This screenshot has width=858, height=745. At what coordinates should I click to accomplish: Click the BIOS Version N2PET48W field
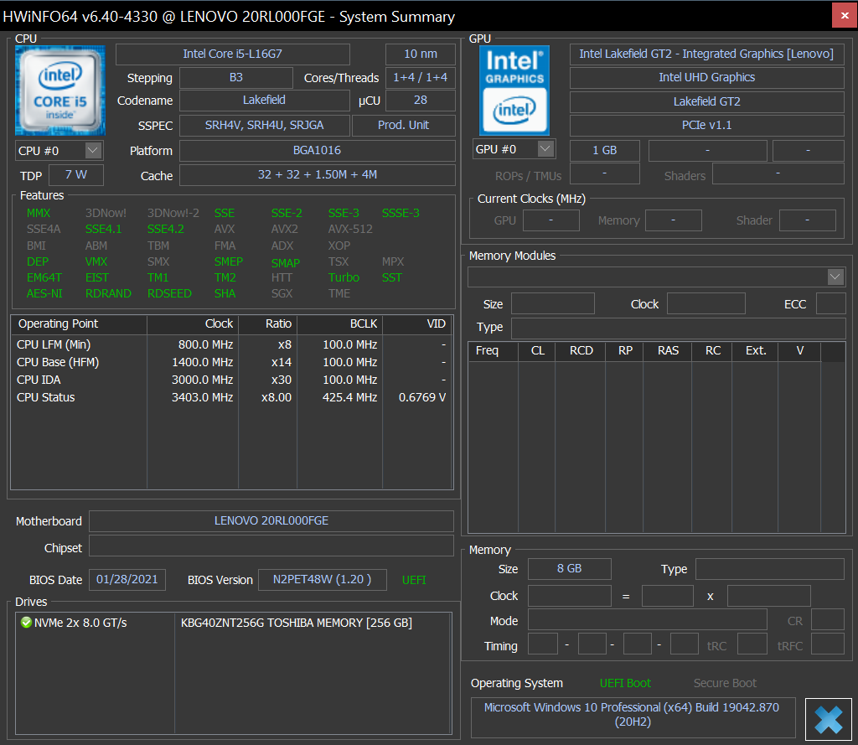tap(323, 580)
